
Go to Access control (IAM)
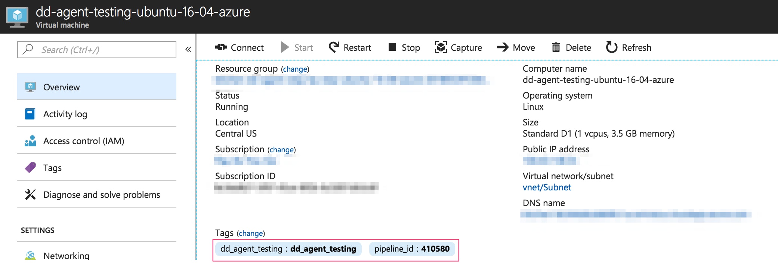pyautogui.click(x=84, y=141)
